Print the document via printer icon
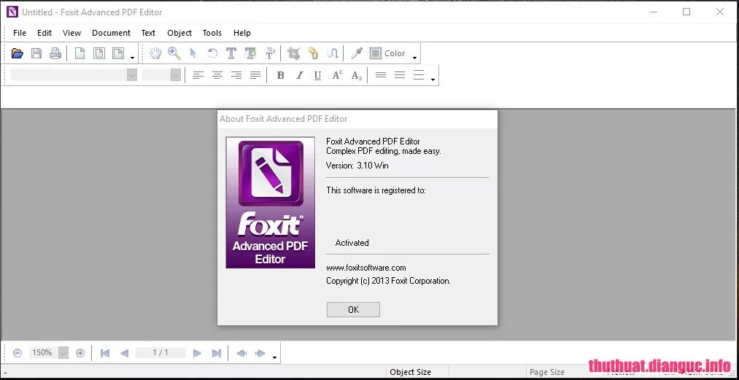Viewport: 739px width, 380px height. pos(55,53)
